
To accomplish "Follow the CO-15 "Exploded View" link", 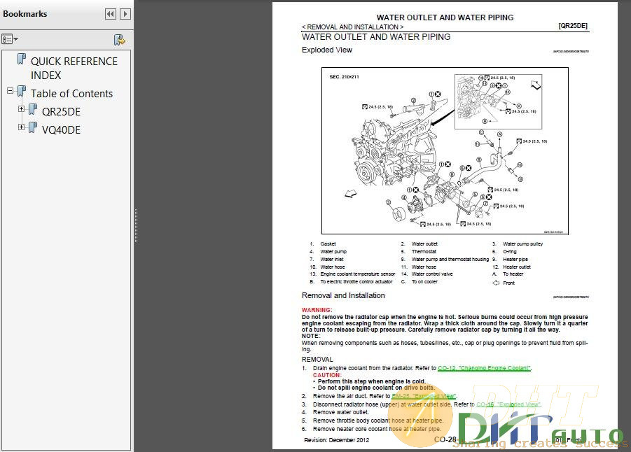I will [x=508, y=404].
